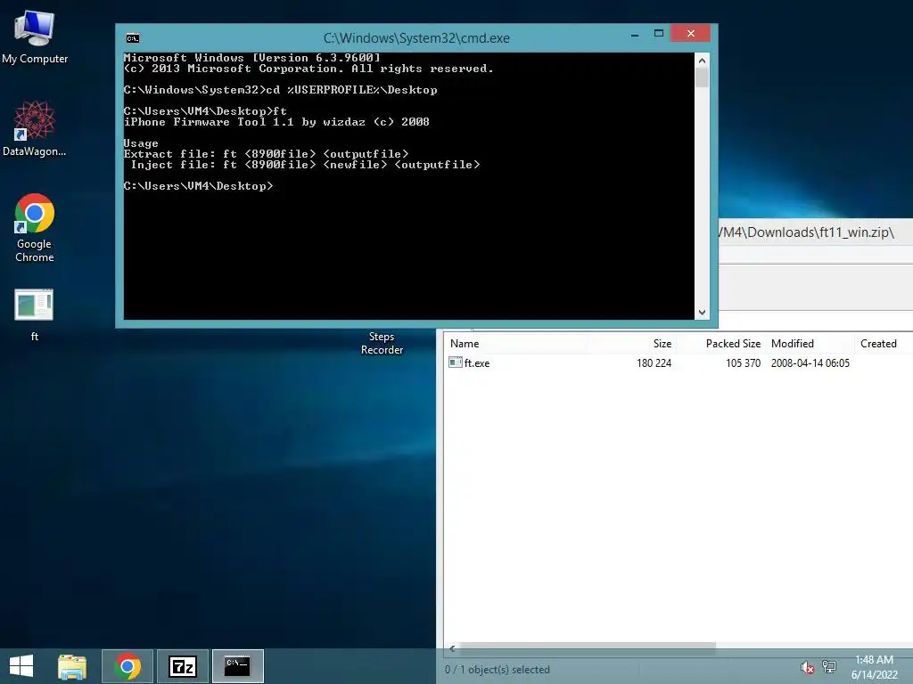Open the My Computer desktop icon
The width and height of the screenshot is (913, 684).
pyautogui.click(x=35, y=37)
